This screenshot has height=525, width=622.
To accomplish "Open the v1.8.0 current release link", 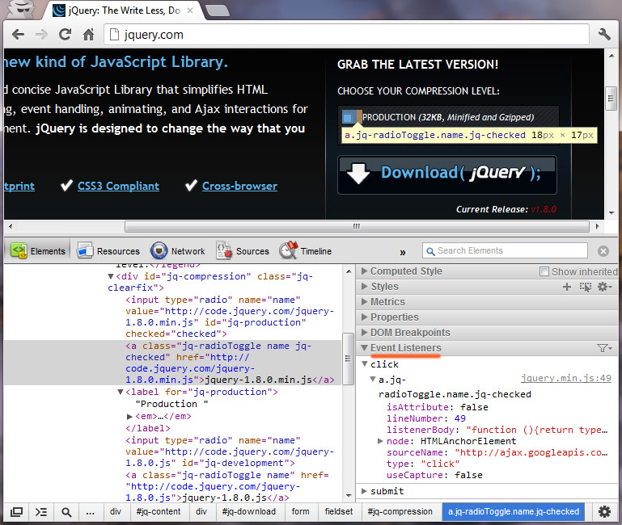I will pyautogui.click(x=544, y=209).
